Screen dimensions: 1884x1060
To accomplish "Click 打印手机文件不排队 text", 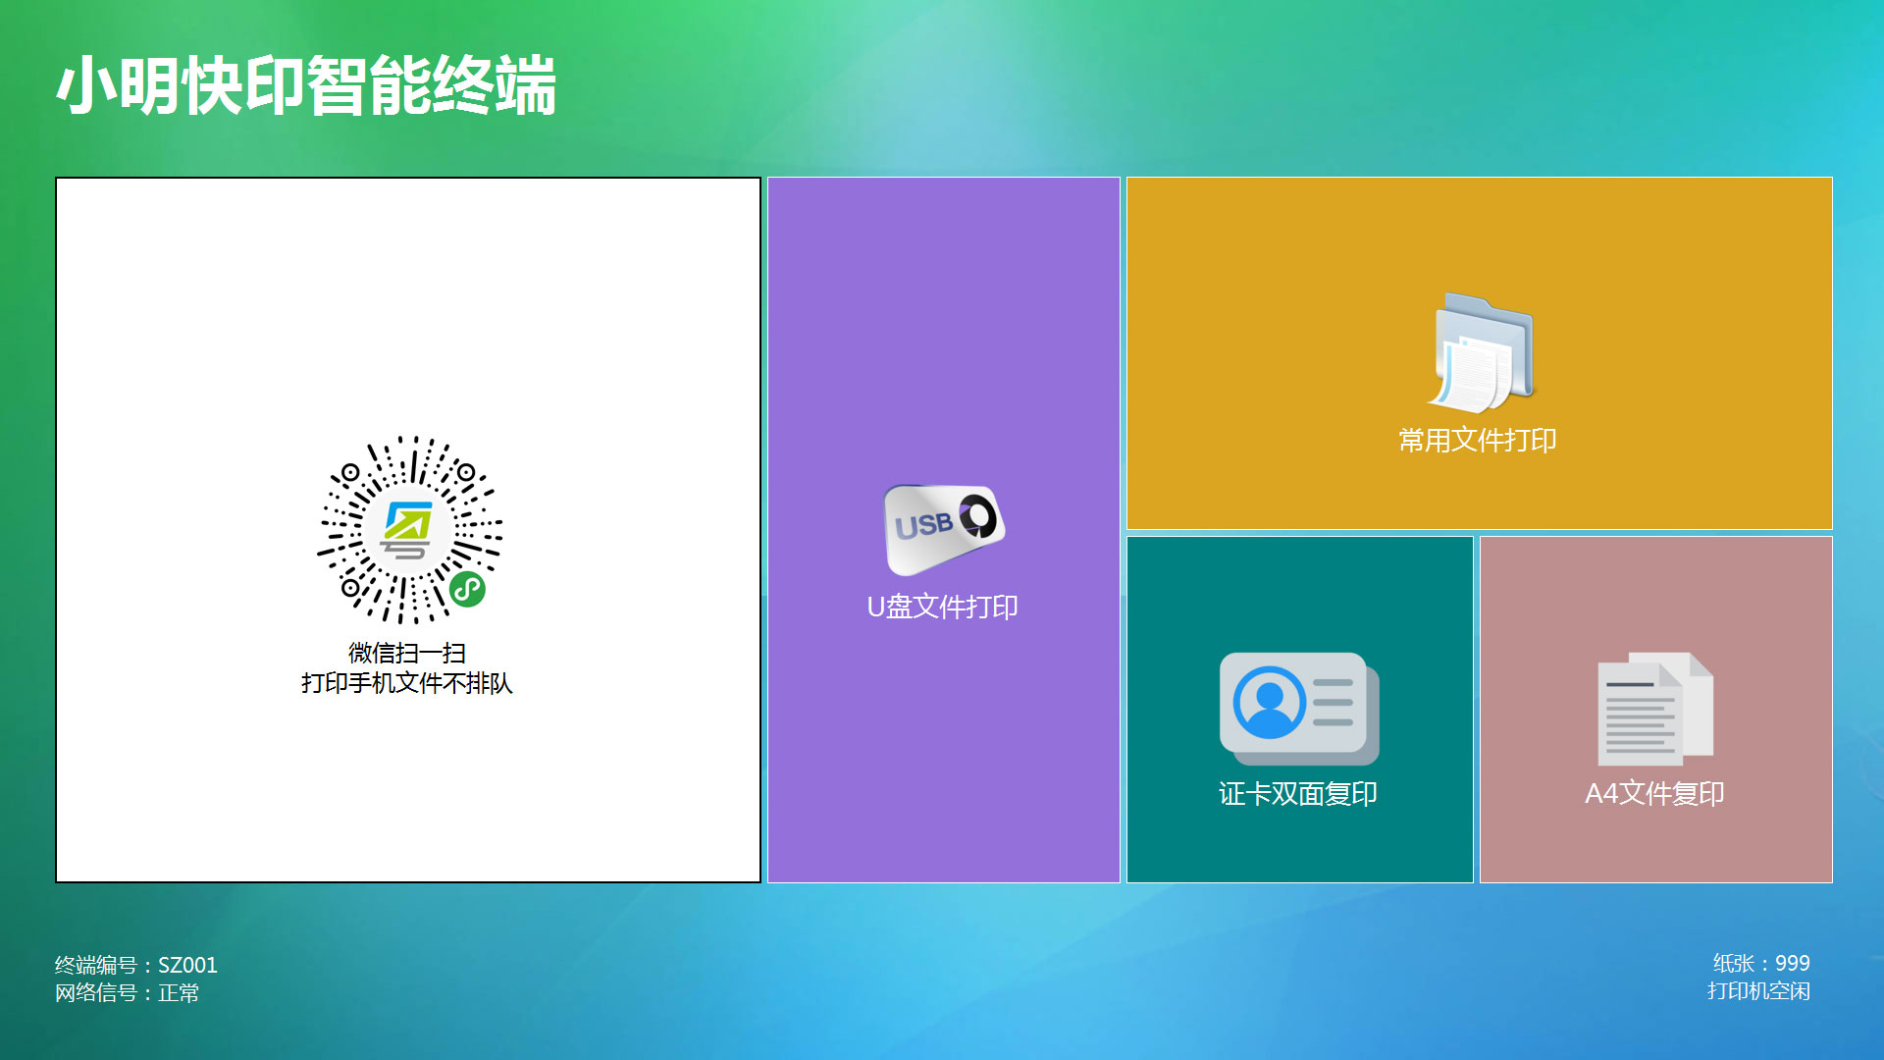I will 407,682.
